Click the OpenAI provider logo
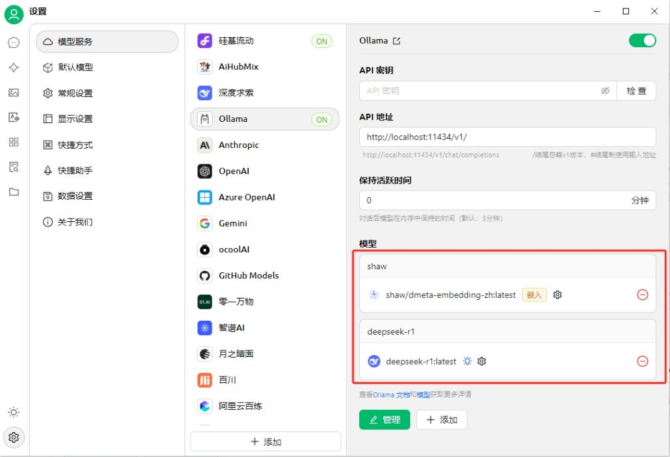This screenshot has height=457, width=670. (205, 172)
